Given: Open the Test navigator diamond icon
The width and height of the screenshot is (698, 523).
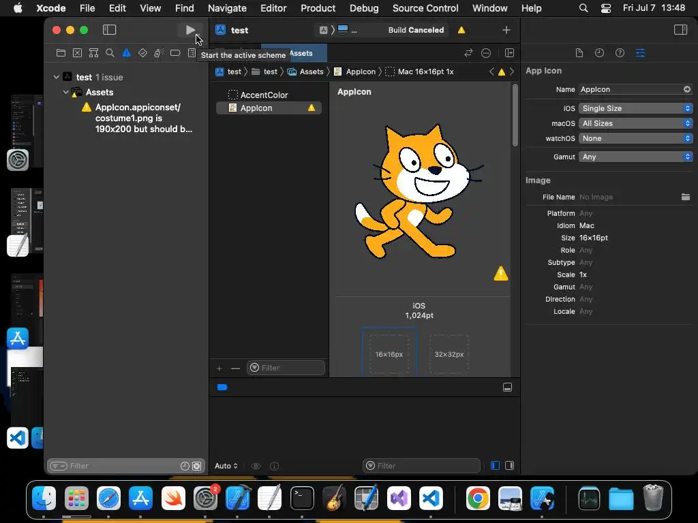Looking at the screenshot, I should (142, 53).
